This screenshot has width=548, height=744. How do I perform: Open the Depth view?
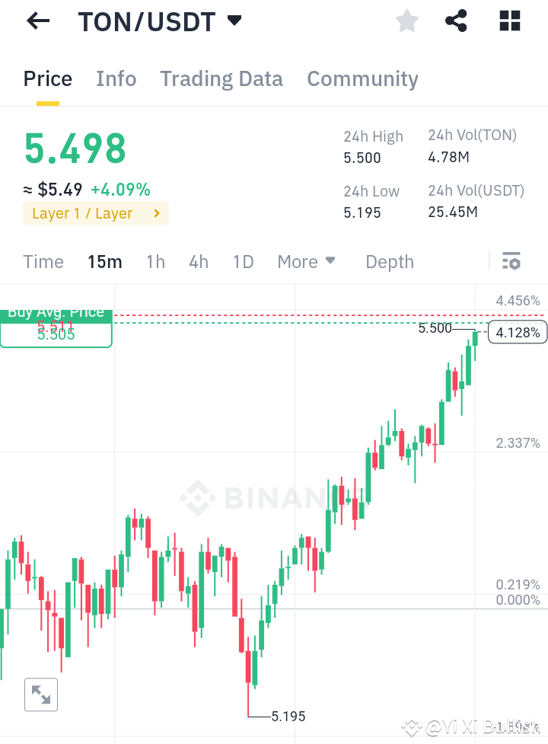pos(389,261)
